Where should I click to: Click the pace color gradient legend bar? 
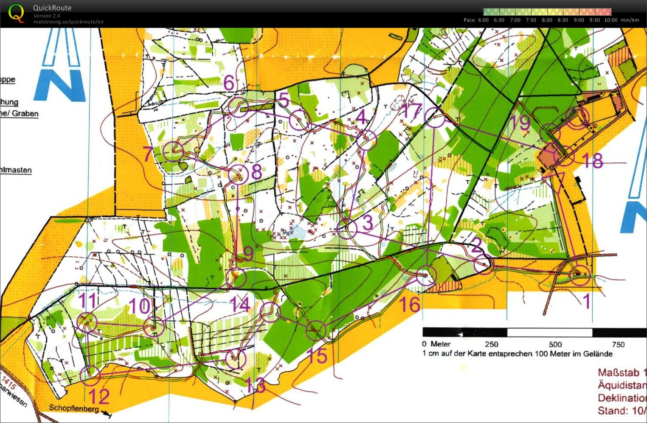[x=547, y=12]
